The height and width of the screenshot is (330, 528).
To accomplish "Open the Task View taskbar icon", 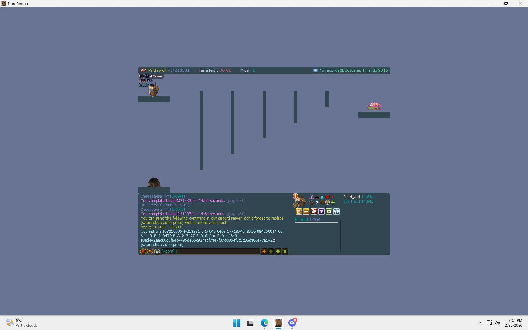I will 250,323.
